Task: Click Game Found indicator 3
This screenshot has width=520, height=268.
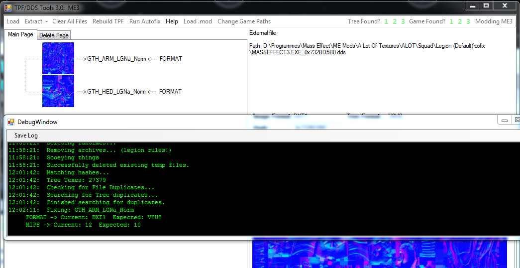Action: pos(468,21)
